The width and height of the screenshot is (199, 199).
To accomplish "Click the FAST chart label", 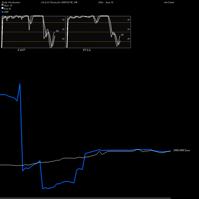I will pos(21,50).
